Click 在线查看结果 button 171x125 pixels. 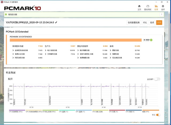[x=134, y=22]
